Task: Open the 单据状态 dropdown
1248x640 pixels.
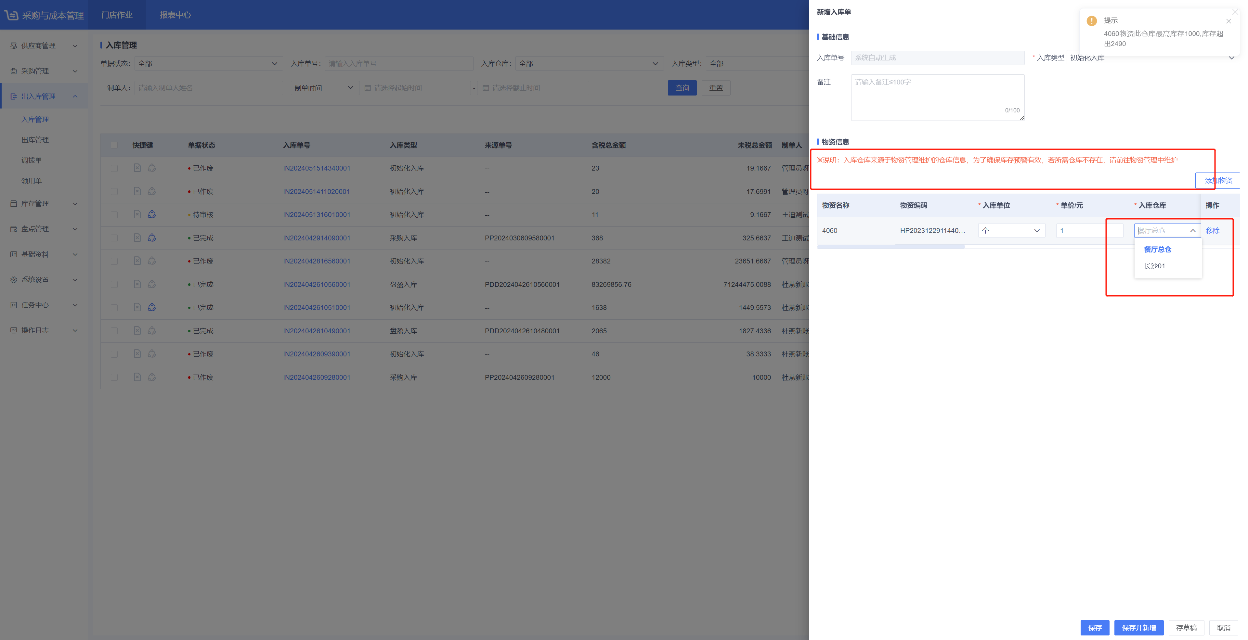Action: point(208,63)
